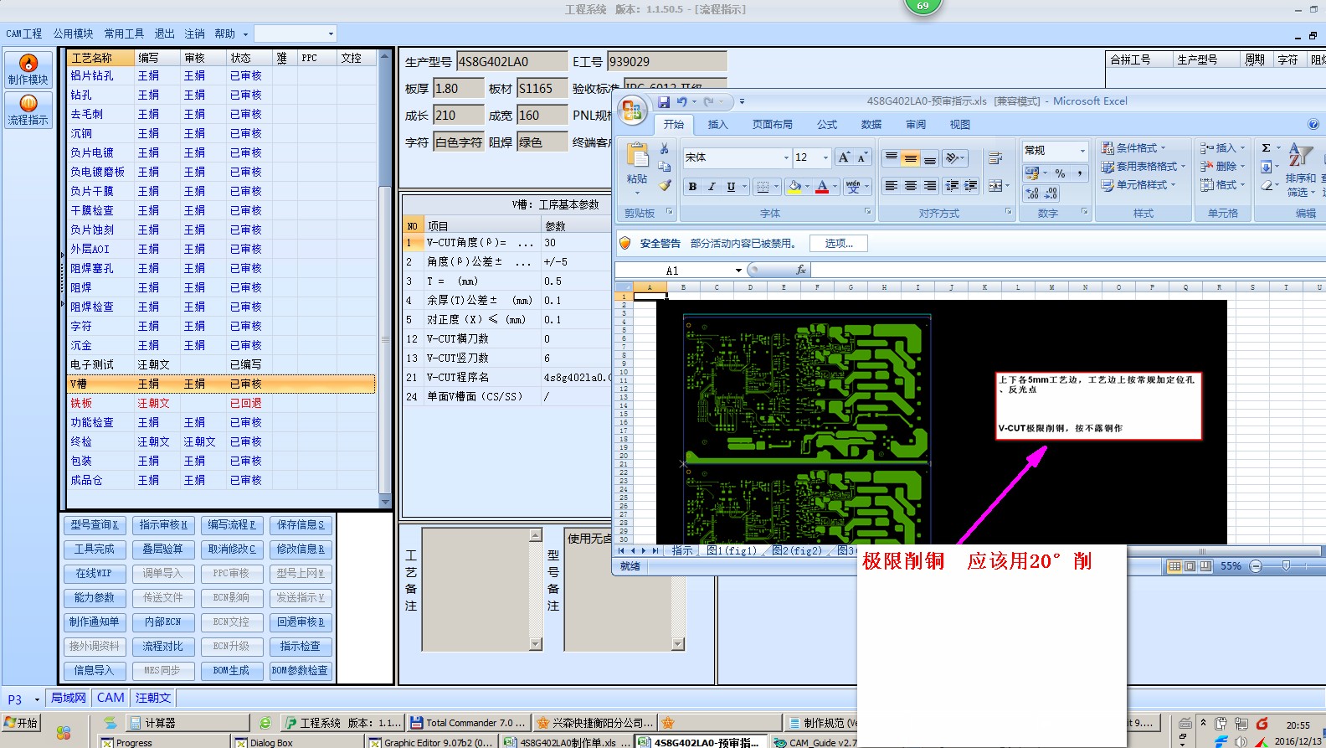Click the insert function fx icon
Viewport: 1326px width, 748px height.
click(801, 270)
